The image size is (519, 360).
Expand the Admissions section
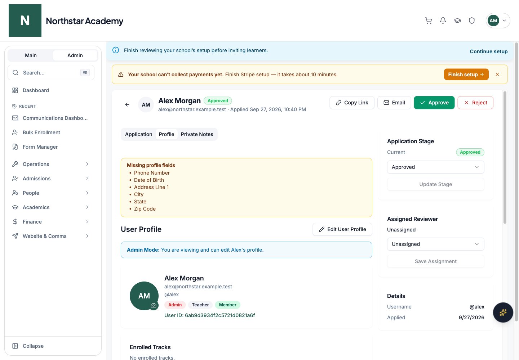pyautogui.click(x=51, y=179)
